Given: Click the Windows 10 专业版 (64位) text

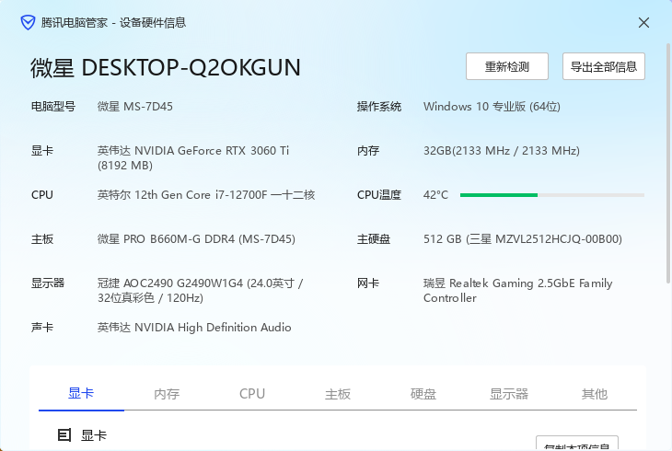Looking at the screenshot, I should 492,107.
